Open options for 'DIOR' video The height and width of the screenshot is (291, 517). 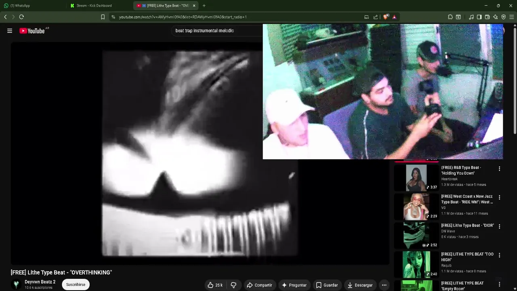pyautogui.click(x=499, y=226)
